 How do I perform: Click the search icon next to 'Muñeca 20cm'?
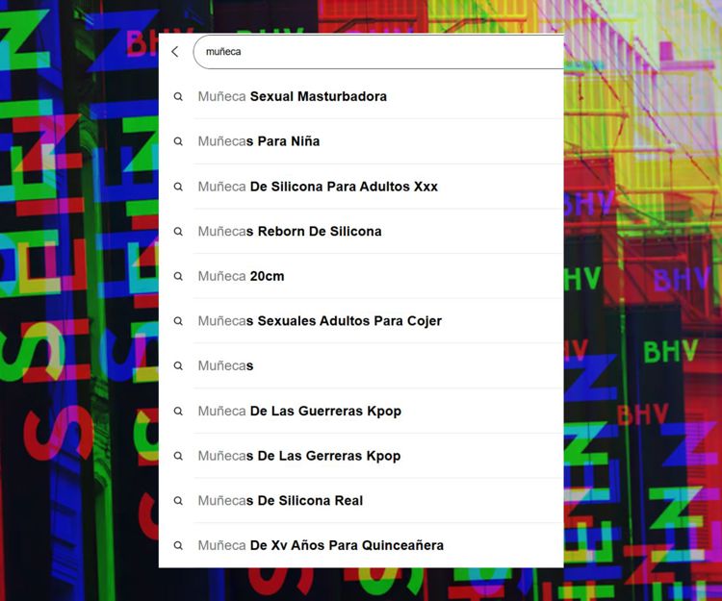point(178,276)
